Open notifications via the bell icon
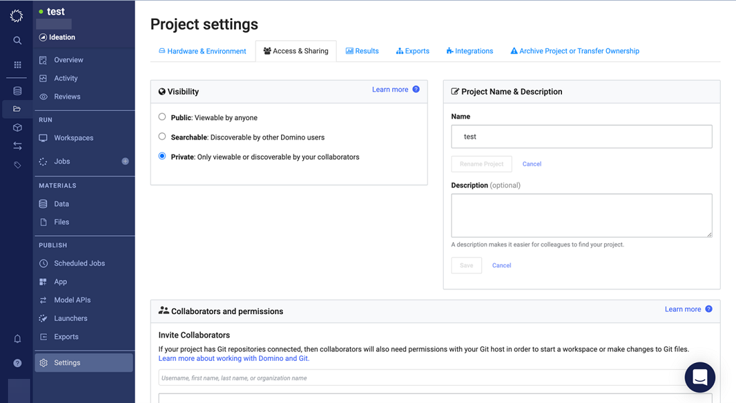The height and width of the screenshot is (403, 736). [x=17, y=339]
